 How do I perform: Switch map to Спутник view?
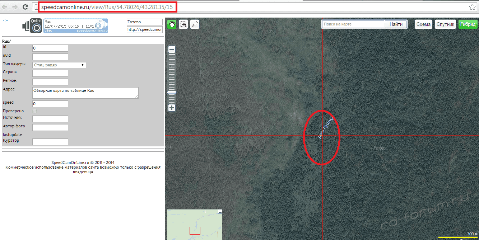[445, 24]
